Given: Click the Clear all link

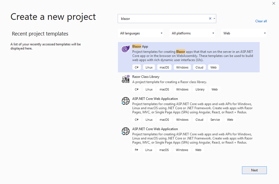Looking at the screenshot, I should pyautogui.click(x=261, y=21).
